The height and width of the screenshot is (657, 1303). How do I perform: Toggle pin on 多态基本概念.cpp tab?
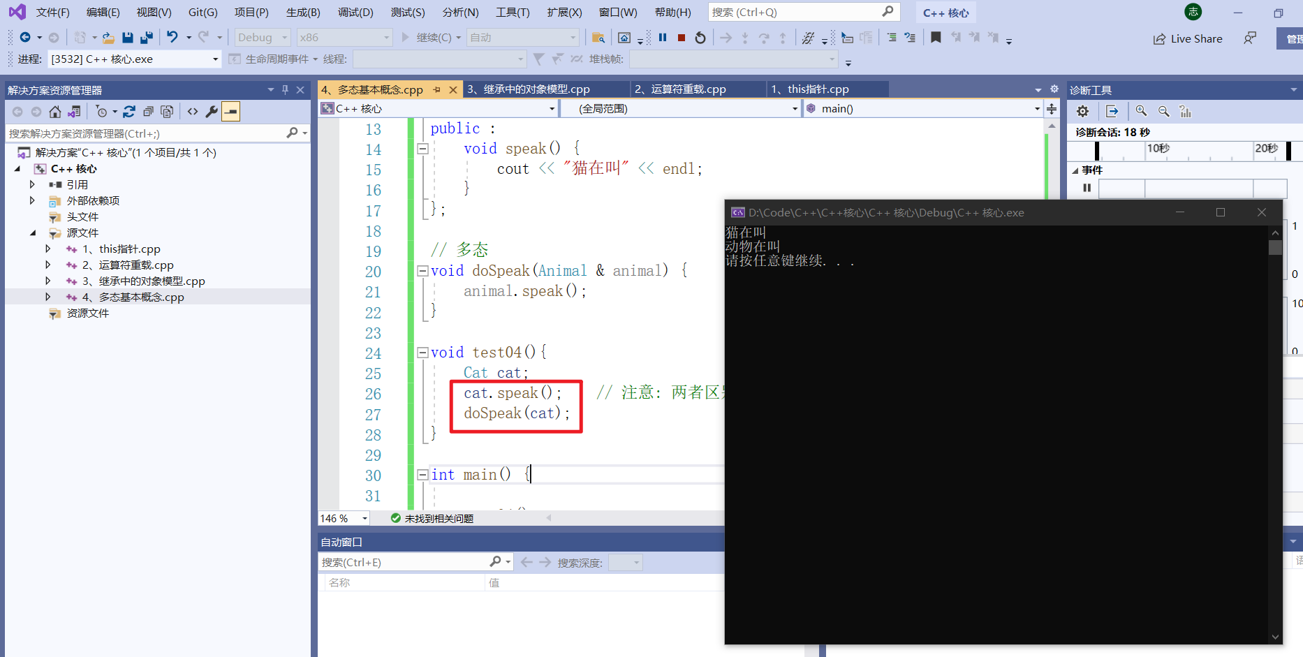tap(436, 90)
